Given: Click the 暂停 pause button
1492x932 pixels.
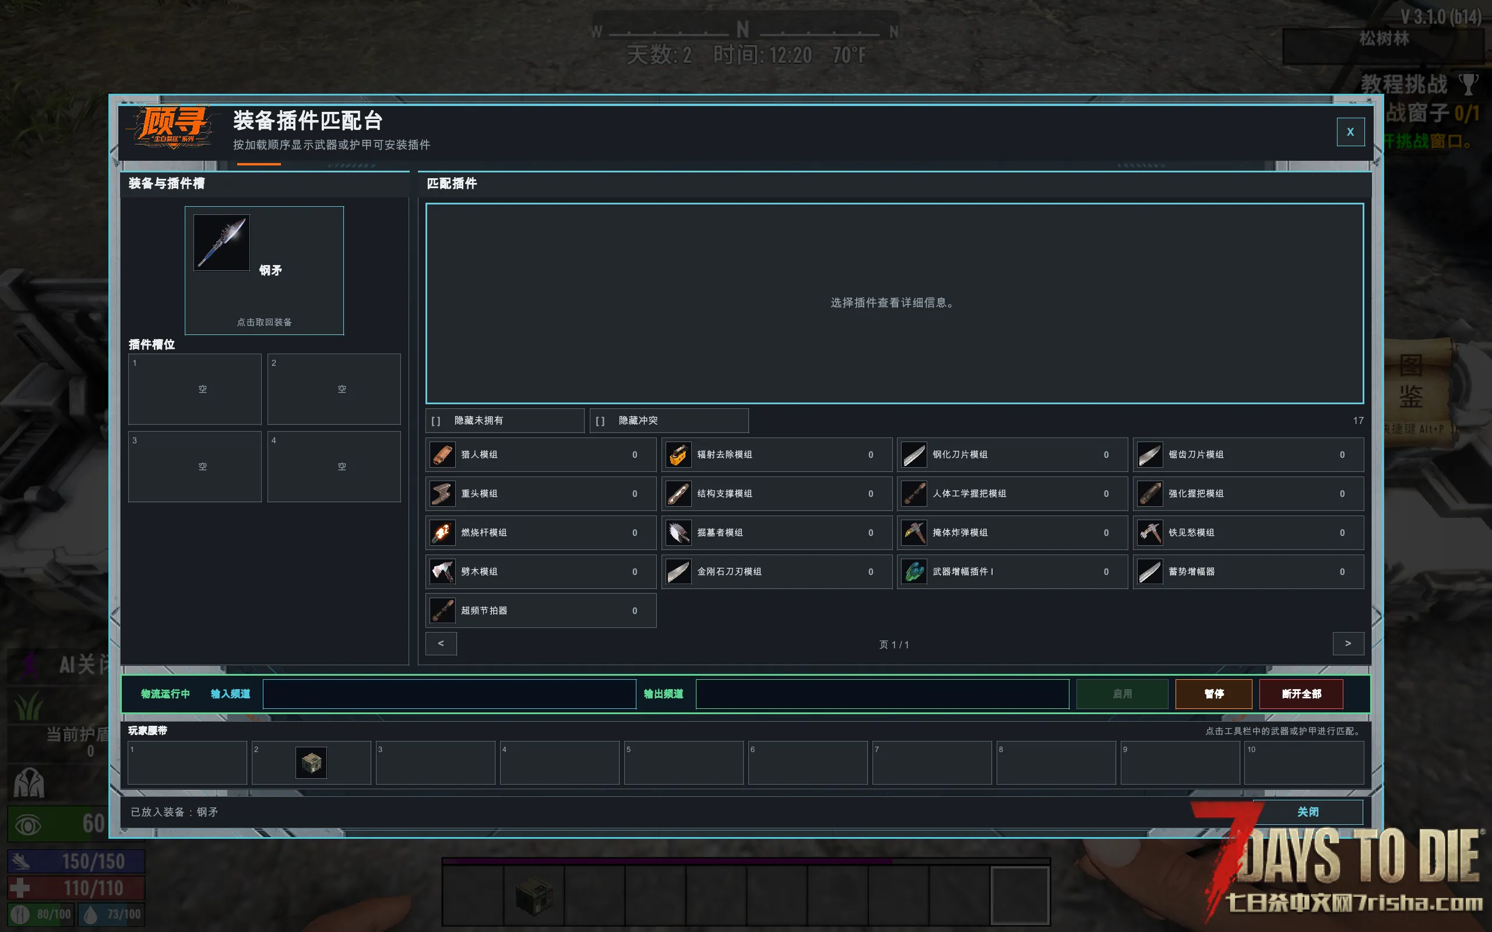Looking at the screenshot, I should click(x=1213, y=694).
